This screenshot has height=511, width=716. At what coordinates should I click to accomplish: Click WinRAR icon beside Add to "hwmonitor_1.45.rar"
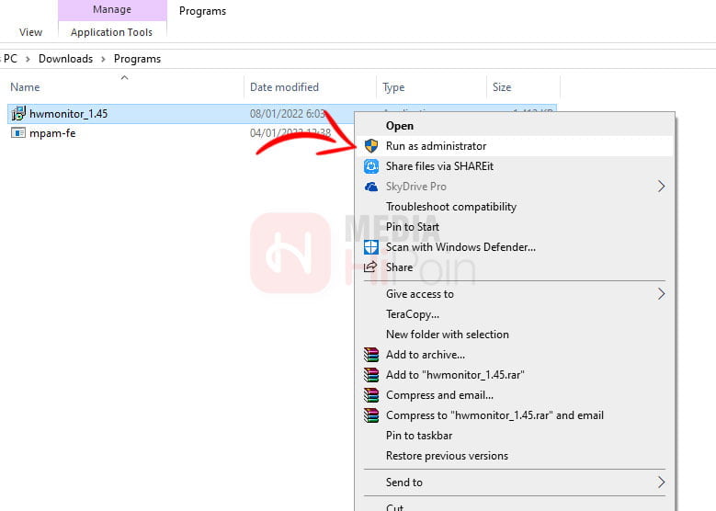coord(371,374)
